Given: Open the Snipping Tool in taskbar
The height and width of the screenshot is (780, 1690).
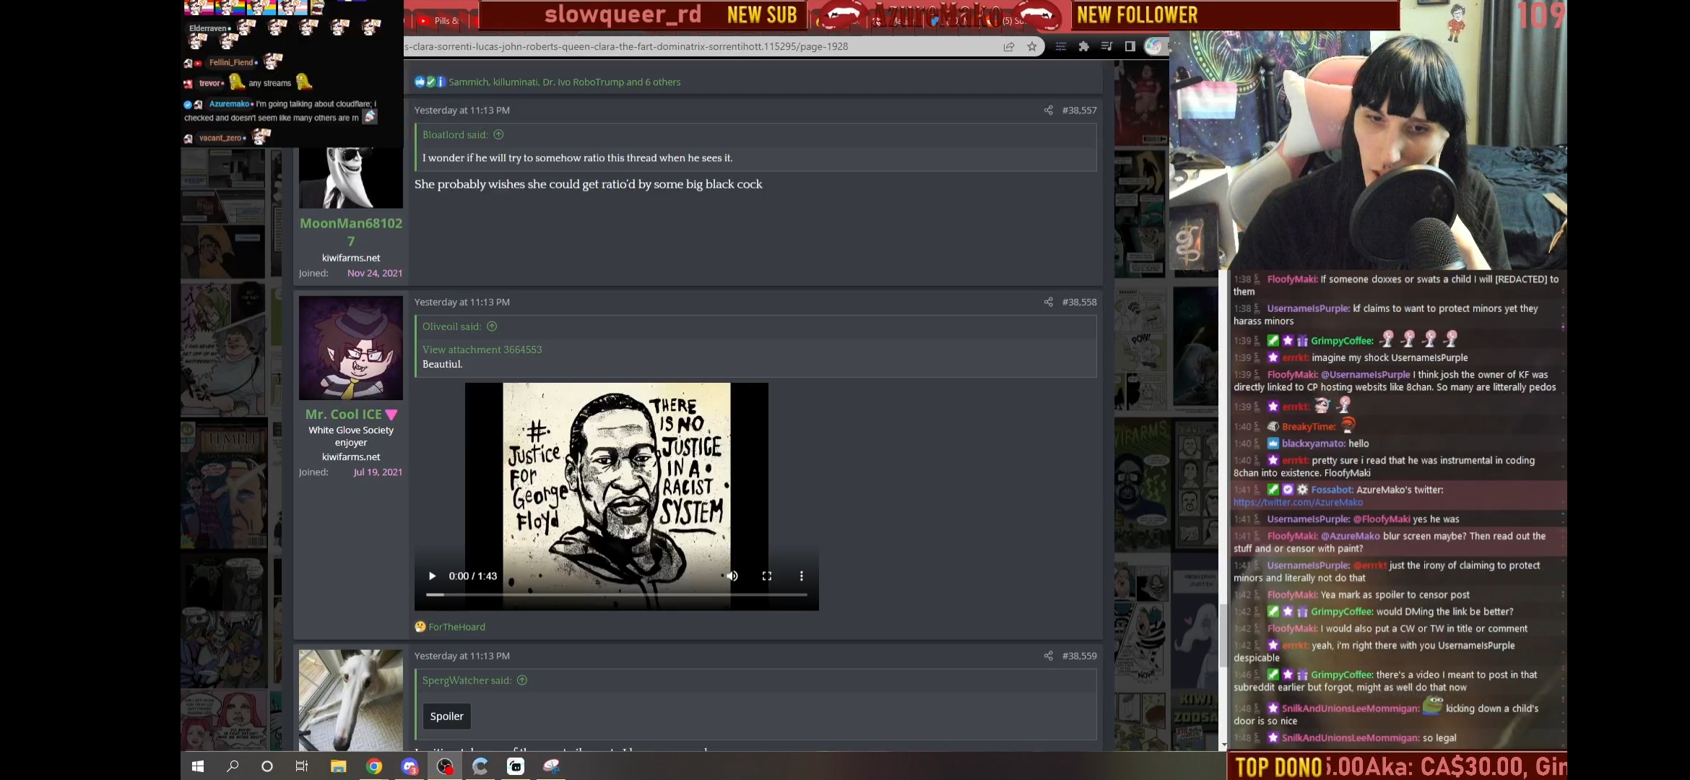Looking at the screenshot, I should 551,766.
